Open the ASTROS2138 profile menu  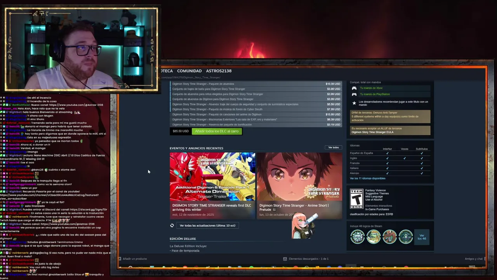point(219,71)
